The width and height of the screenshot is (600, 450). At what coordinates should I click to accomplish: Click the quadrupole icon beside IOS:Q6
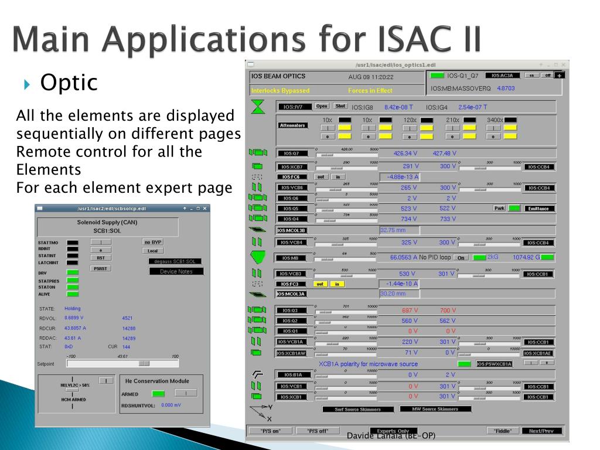258,197
